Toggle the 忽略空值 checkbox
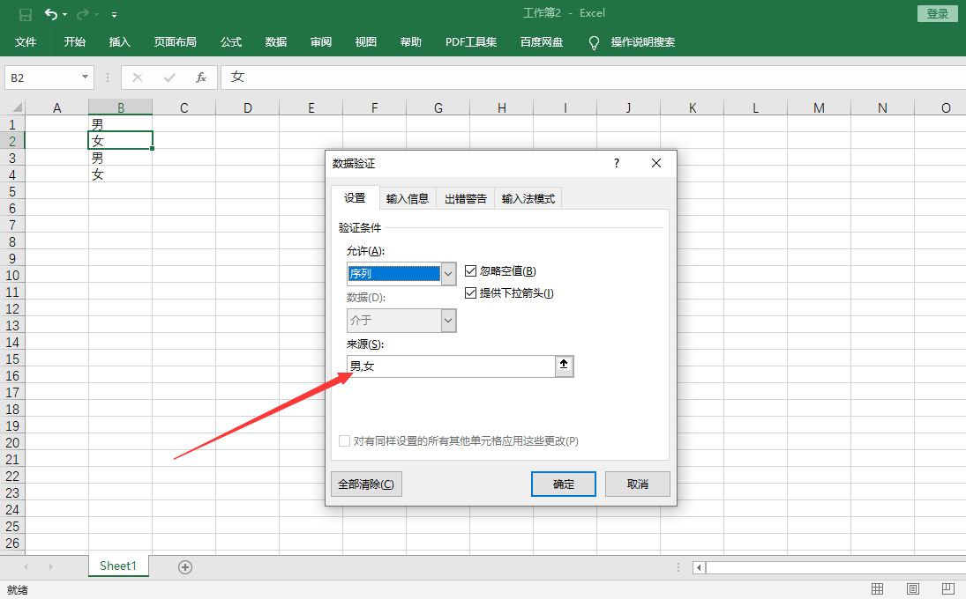The height and width of the screenshot is (599, 966). pyautogui.click(x=470, y=271)
